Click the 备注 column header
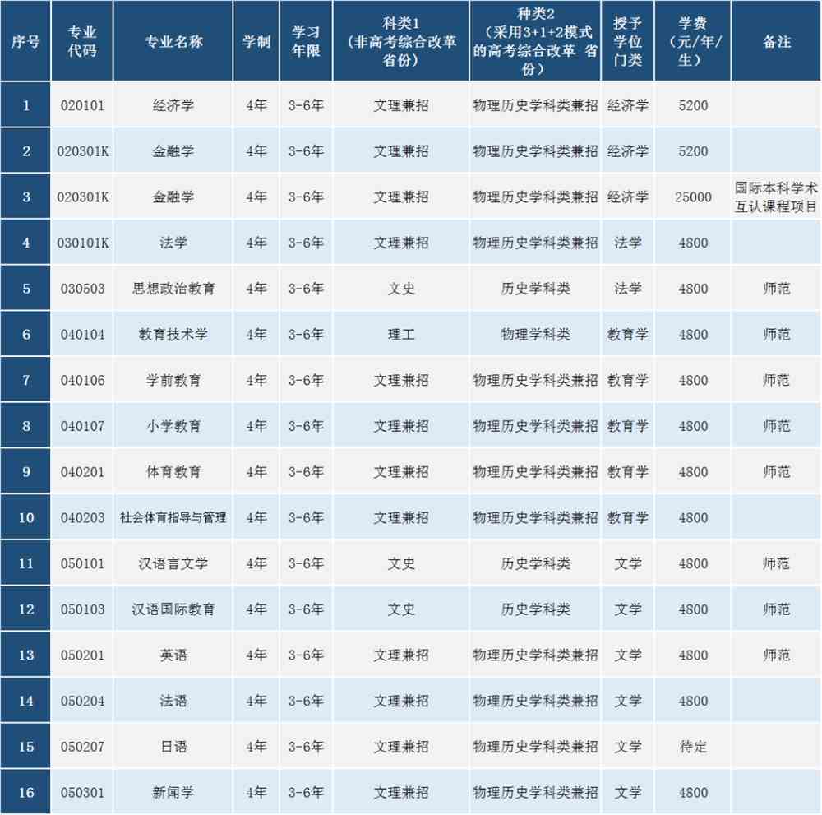The width and height of the screenshot is (822, 815). point(776,41)
